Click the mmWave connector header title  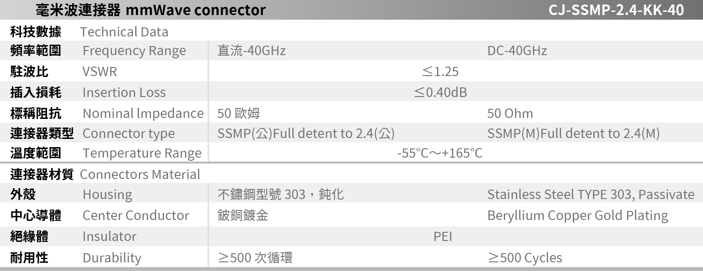click(x=150, y=10)
